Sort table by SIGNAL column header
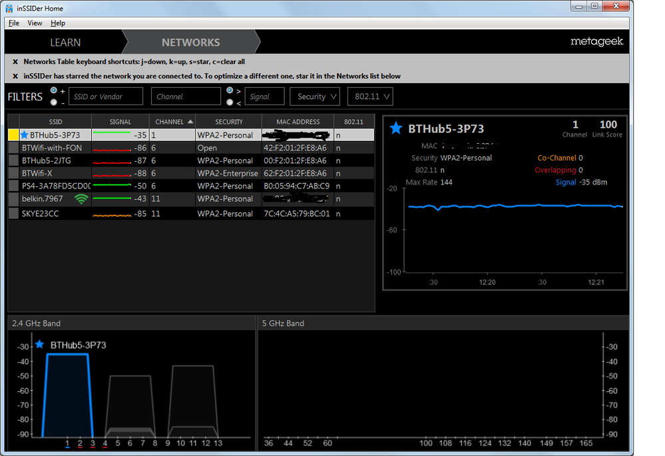Image resolution: width=665 pixels, height=456 pixels. [120, 122]
